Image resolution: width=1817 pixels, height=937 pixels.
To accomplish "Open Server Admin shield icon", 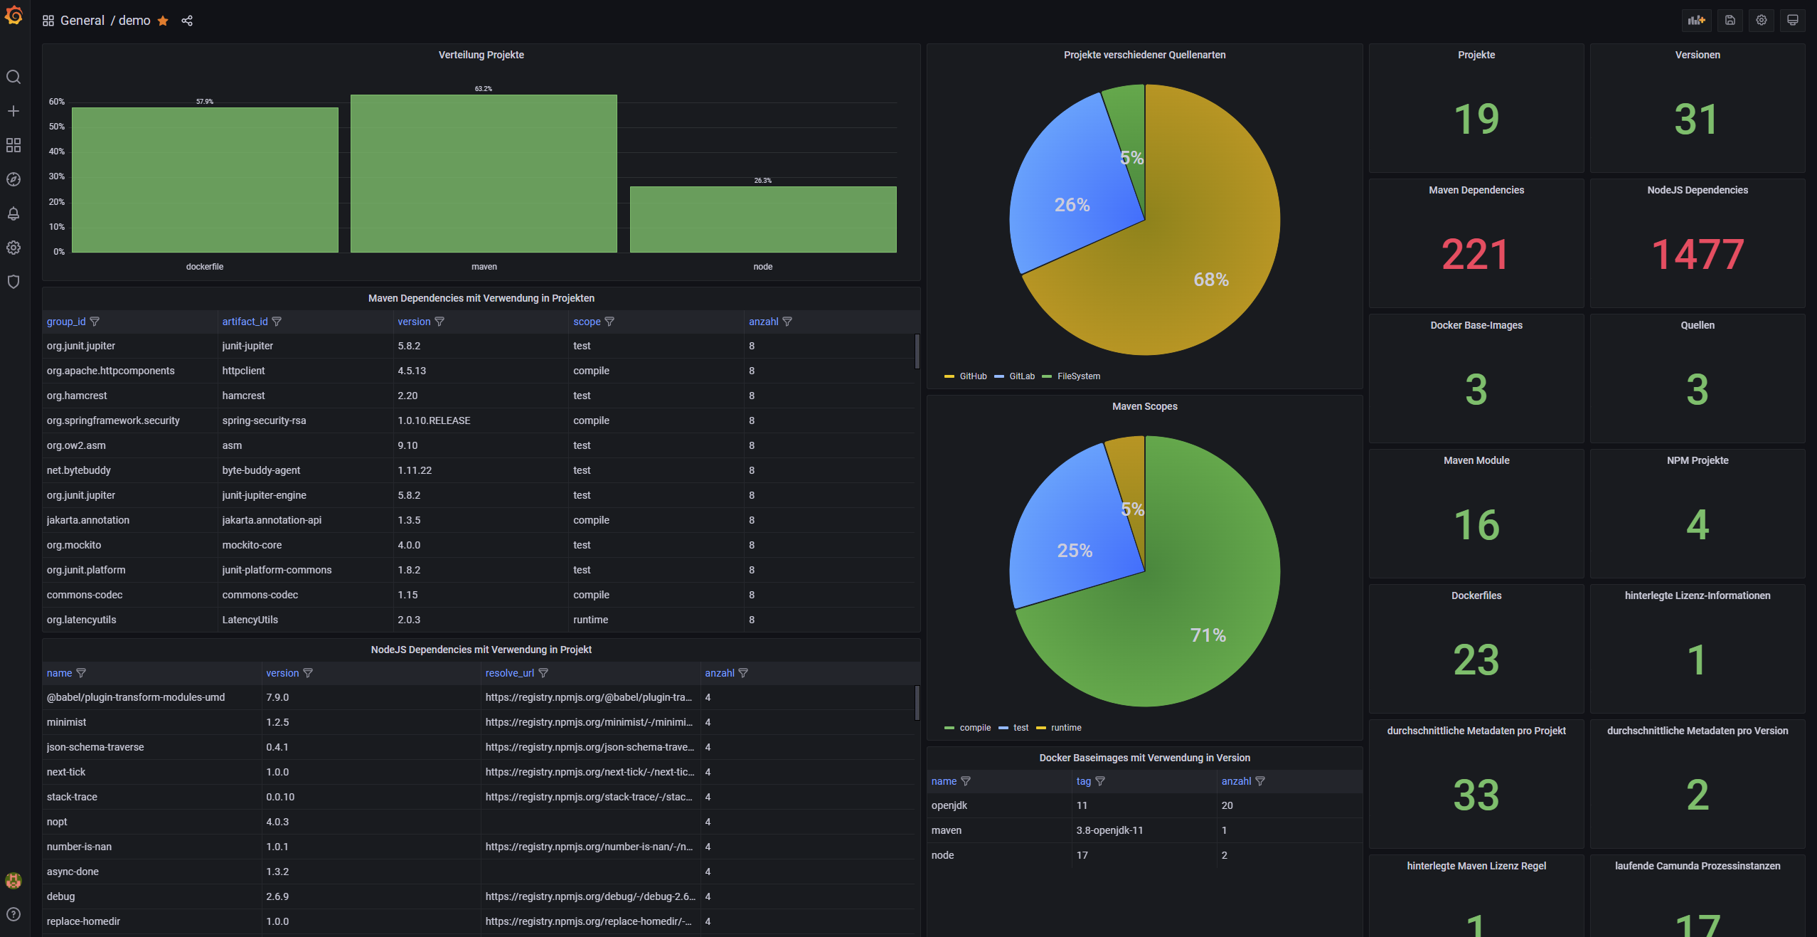I will click(x=14, y=282).
